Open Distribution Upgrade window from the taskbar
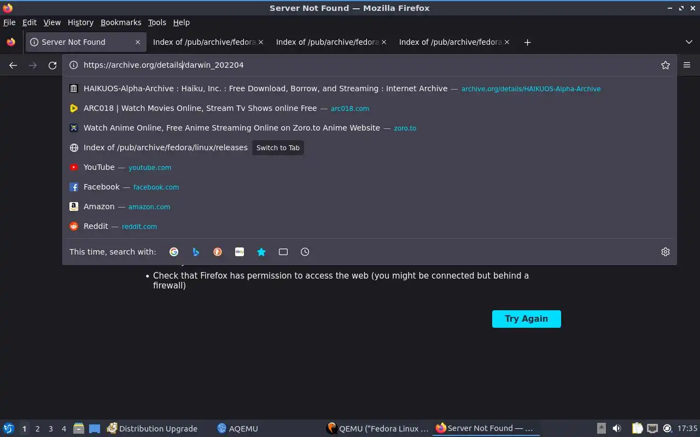Screen dimensions: 700x437 point(158,429)
